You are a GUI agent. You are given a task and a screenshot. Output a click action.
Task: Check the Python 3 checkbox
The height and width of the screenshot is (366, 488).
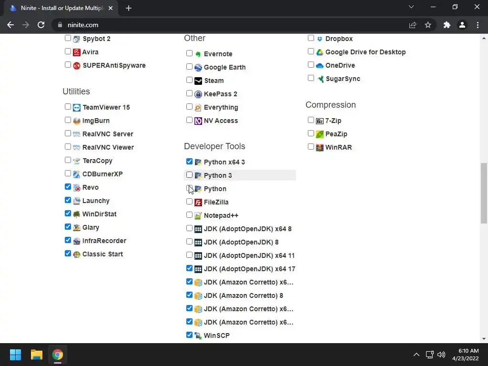189,175
